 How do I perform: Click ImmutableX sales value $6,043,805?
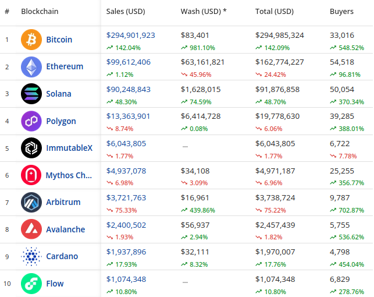pos(126,143)
